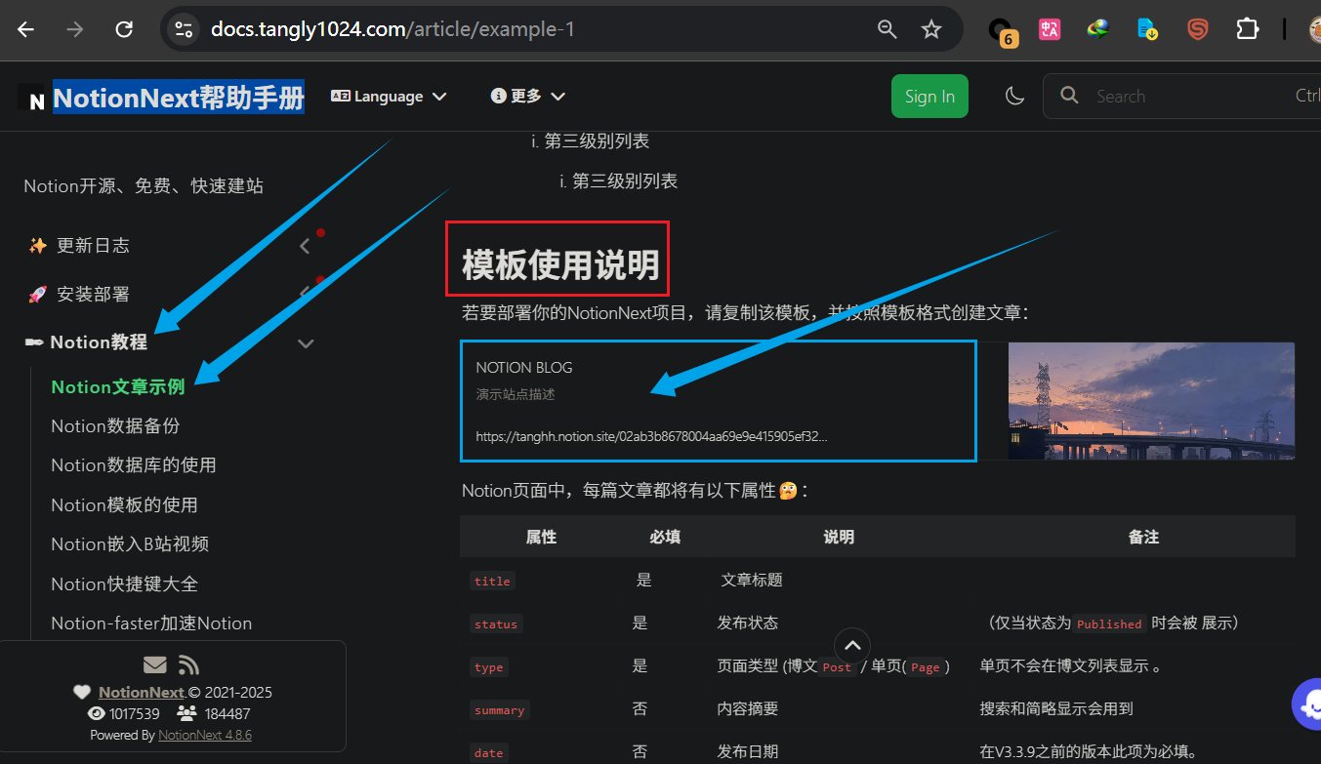Click the 说明 table column header

[839, 537]
